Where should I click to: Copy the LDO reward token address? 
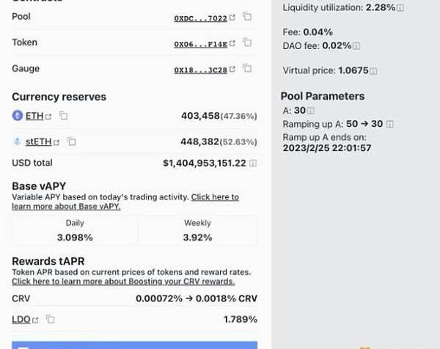pos(51,319)
